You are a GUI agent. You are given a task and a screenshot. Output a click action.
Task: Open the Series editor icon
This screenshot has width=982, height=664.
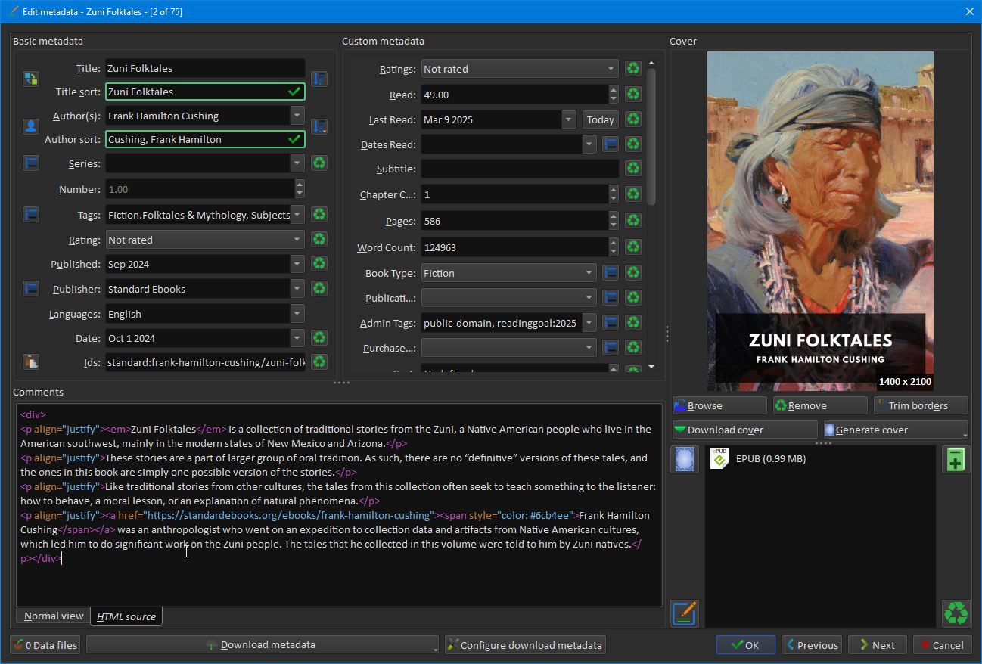[31, 163]
